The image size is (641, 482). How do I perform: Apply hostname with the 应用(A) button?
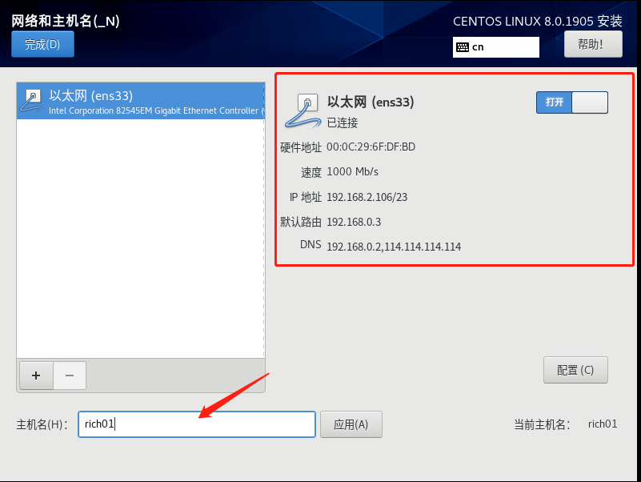(x=351, y=424)
